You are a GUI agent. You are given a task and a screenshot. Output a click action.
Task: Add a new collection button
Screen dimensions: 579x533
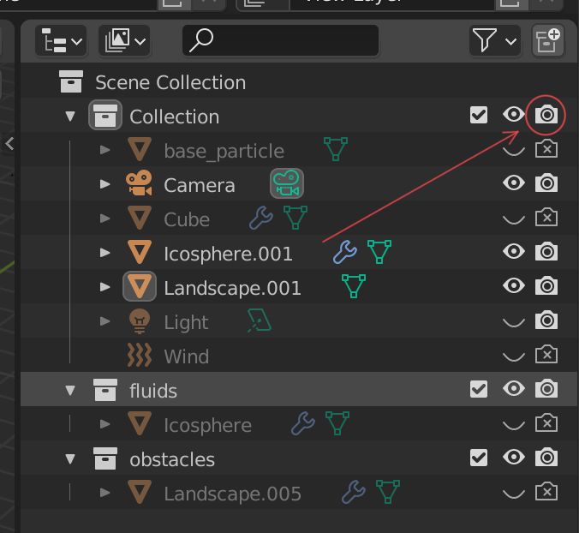click(547, 41)
